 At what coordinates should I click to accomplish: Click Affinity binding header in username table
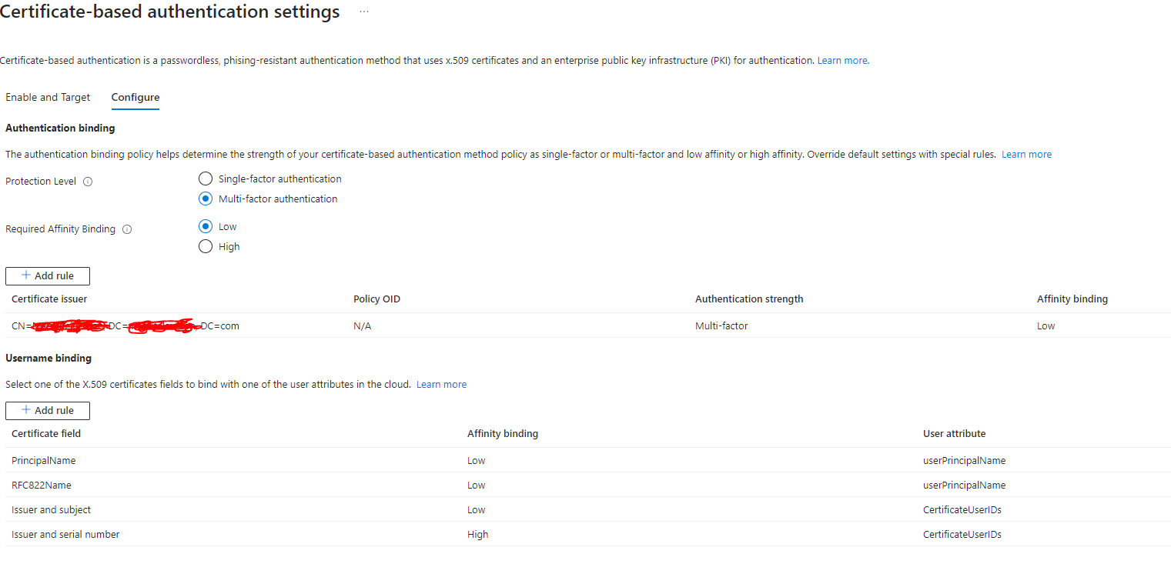click(503, 433)
